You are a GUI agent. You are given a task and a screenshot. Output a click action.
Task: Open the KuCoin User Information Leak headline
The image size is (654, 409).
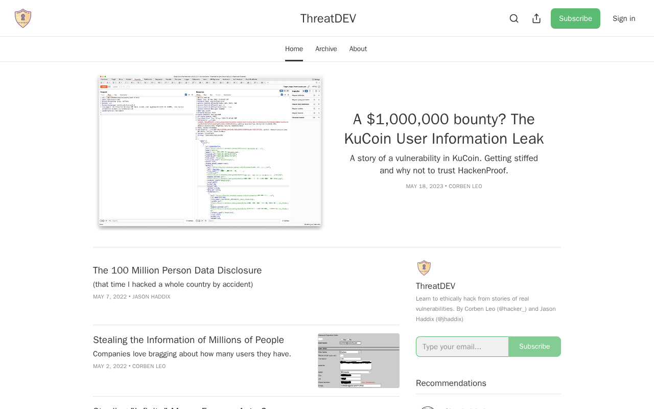(443, 129)
